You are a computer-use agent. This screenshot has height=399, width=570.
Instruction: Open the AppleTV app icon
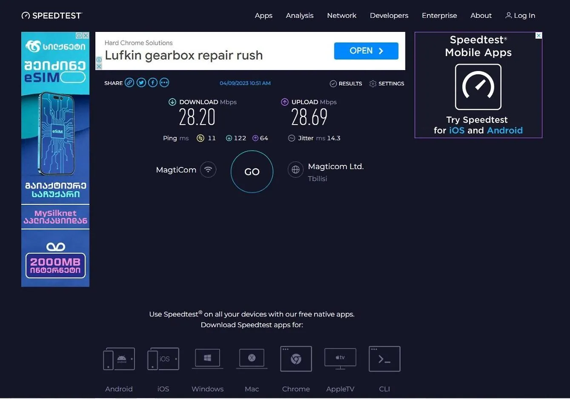[340, 359]
